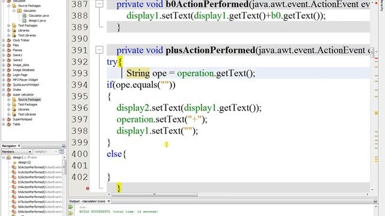385x216 pixels.
Task: Click the SuperNotepad project icon
Action: (9, 119)
